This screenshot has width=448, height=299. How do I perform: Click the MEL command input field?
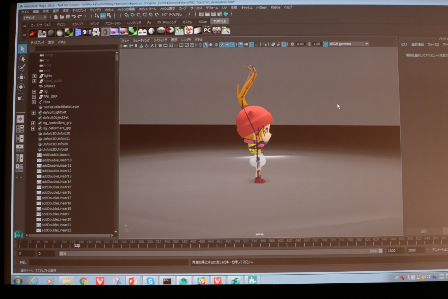click(108, 262)
